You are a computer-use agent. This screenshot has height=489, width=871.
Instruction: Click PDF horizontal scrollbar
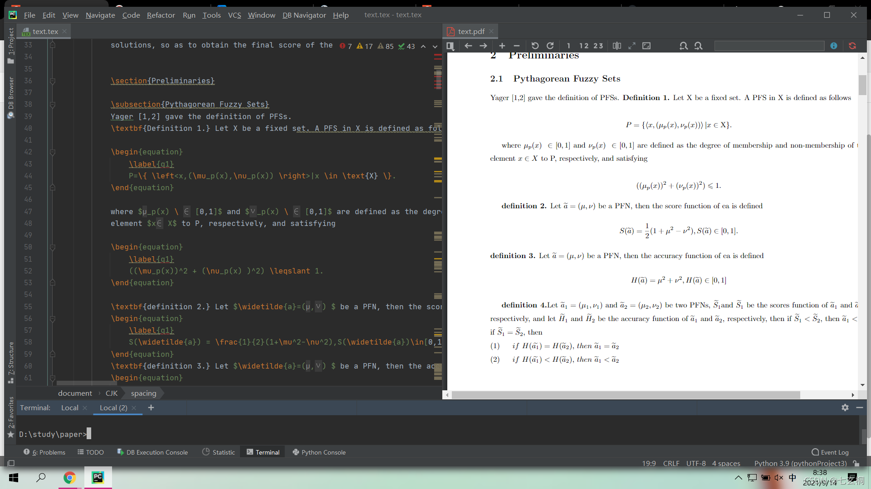[x=626, y=395]
